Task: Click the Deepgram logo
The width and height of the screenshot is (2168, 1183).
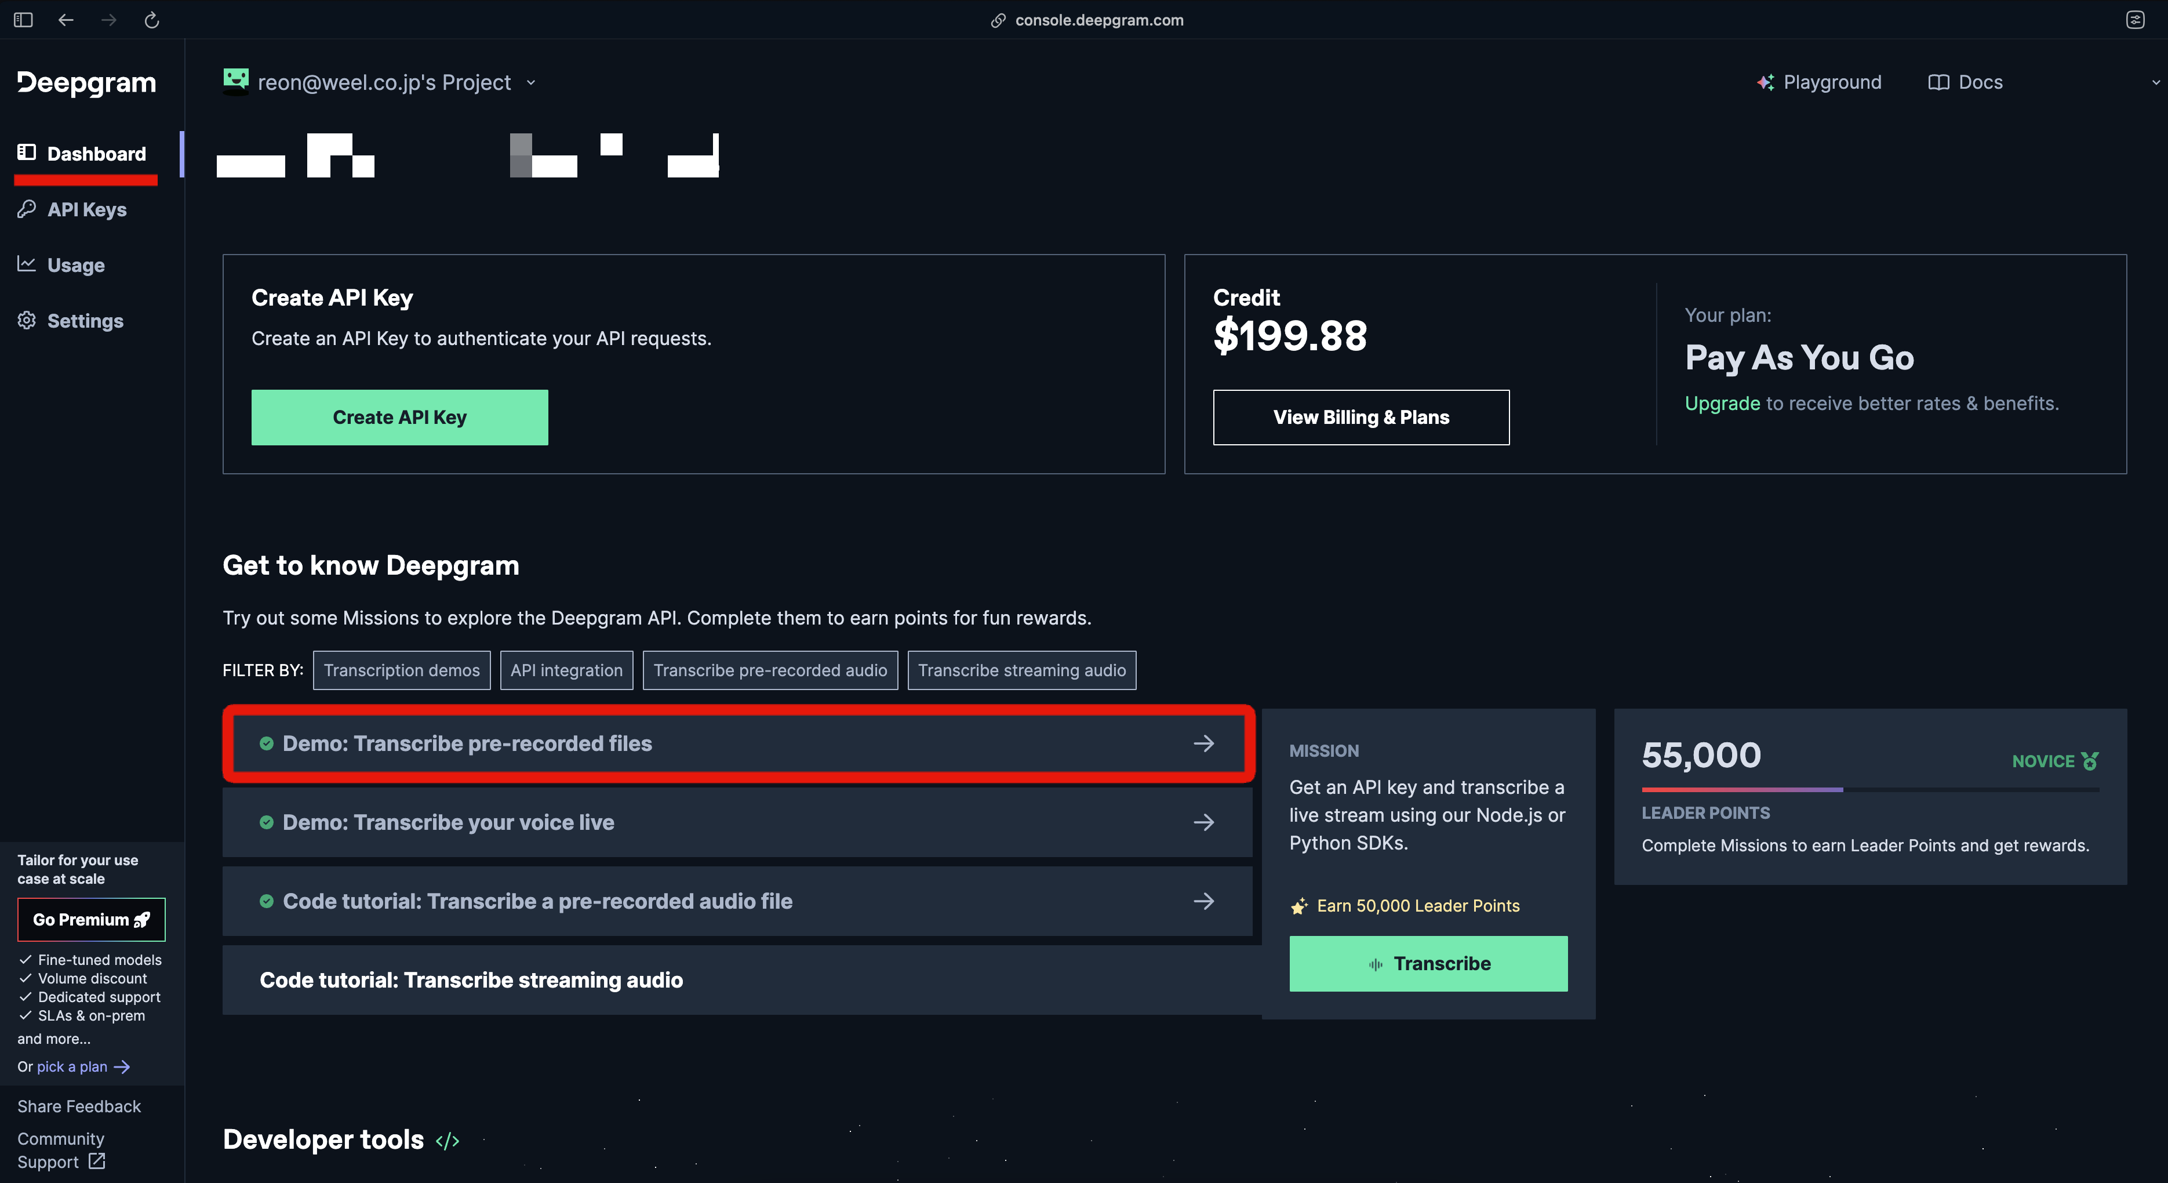Action: [87, 82]
